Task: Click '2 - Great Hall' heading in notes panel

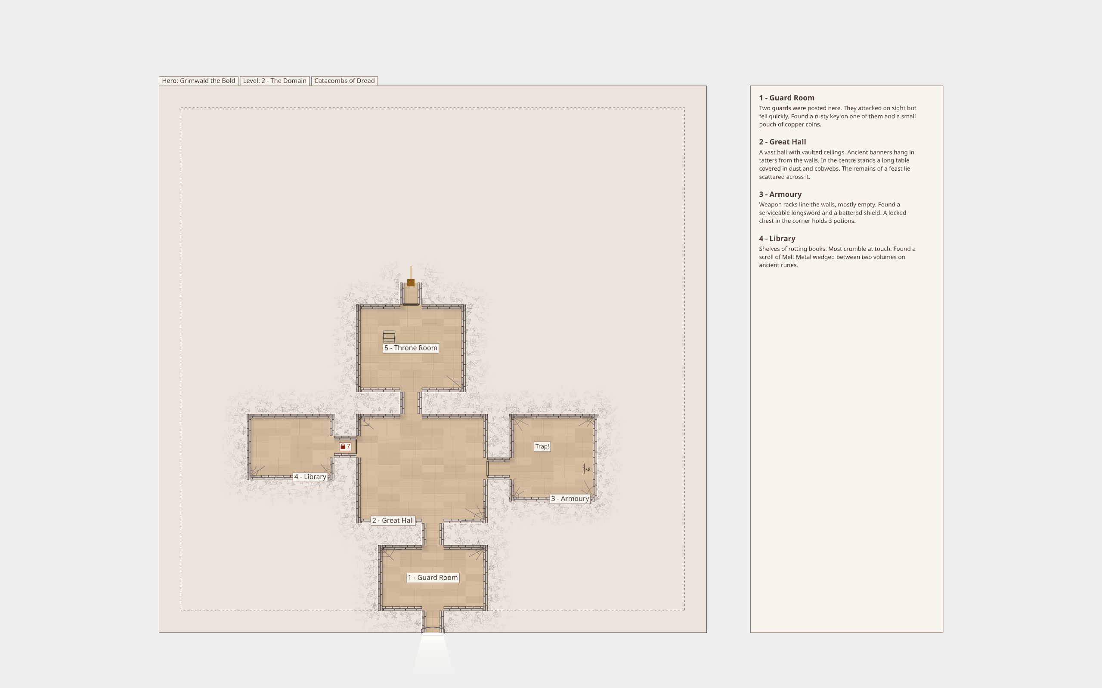Action: point(782,142)
